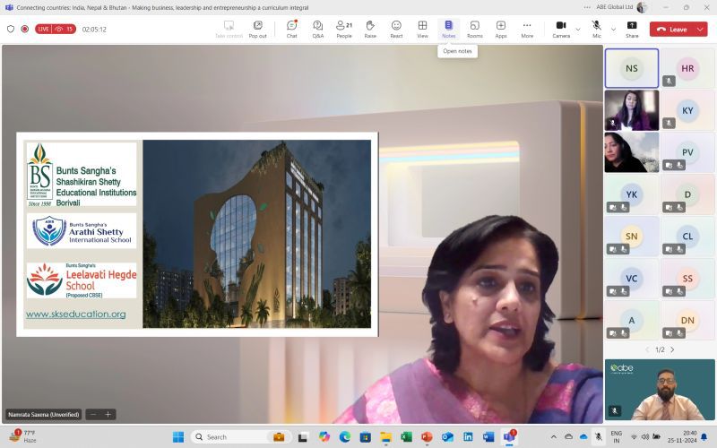Open weather widget showing Haze
Viewport: 717px width, 448px height.
coord(23,436)
